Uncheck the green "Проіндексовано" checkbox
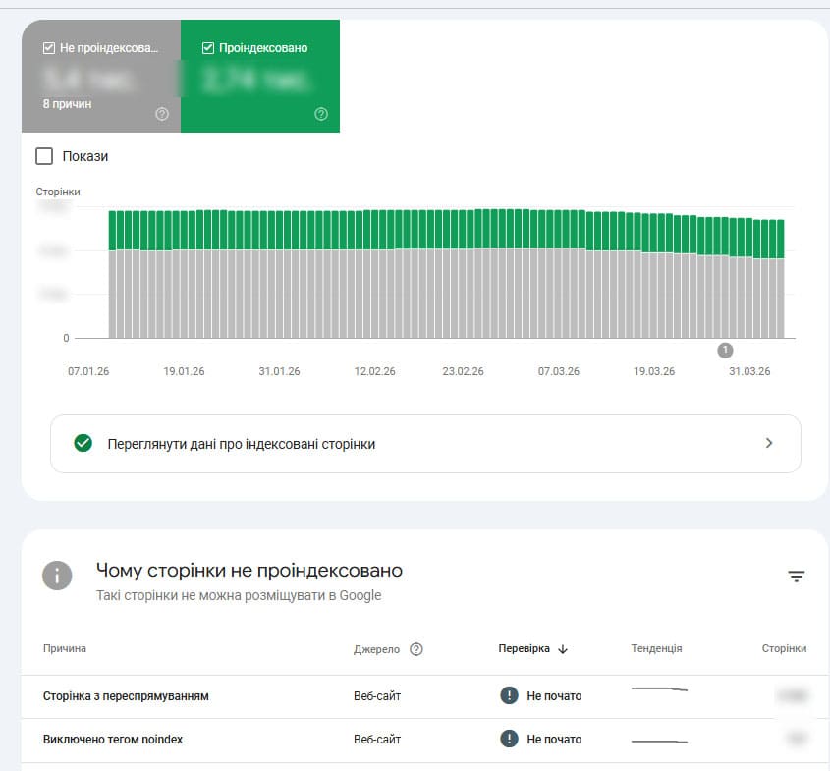The height and width of the screenshot is (771, 830). [208, 47]
